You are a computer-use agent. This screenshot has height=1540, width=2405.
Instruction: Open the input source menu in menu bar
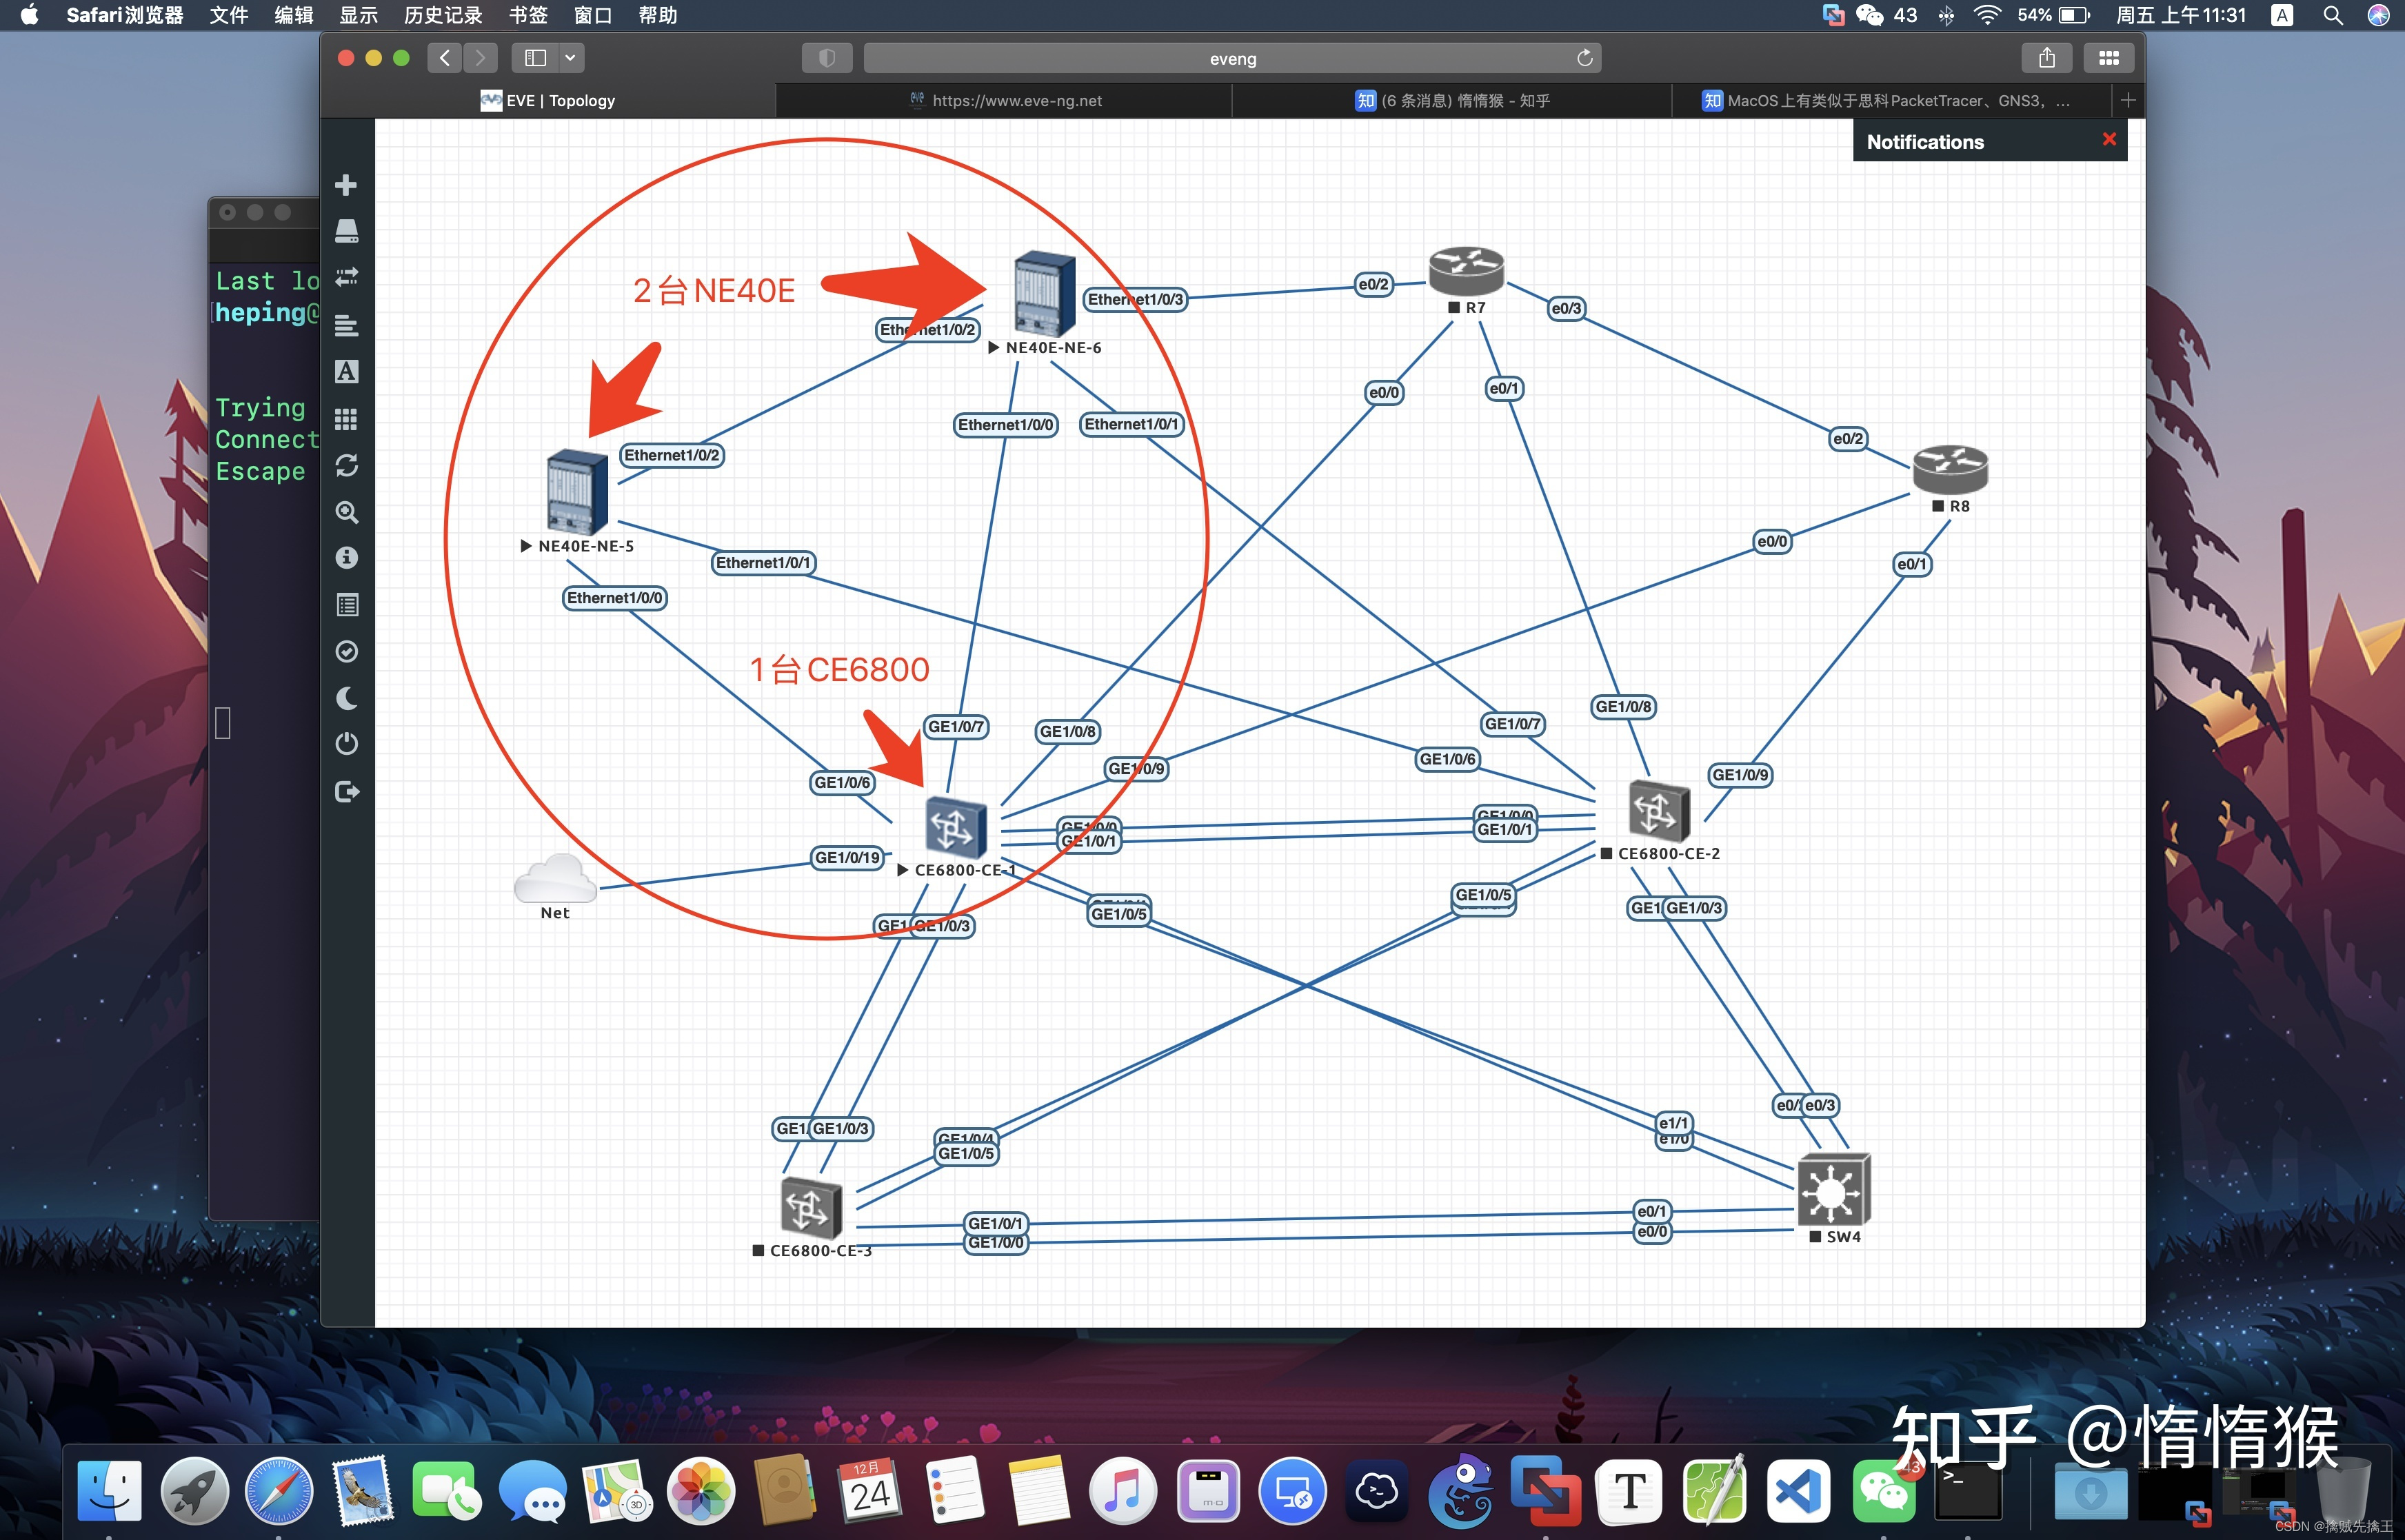coord(2281,15)
